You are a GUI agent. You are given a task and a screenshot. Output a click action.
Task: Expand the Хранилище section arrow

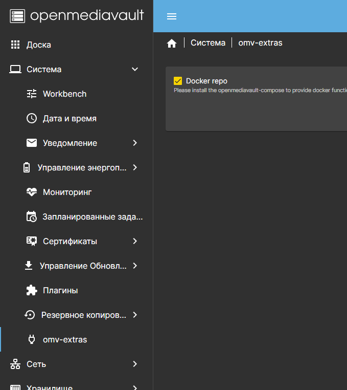[135, 387]
